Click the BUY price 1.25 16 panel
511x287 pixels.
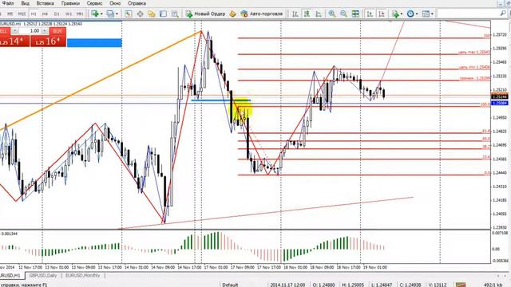(48, 41)
